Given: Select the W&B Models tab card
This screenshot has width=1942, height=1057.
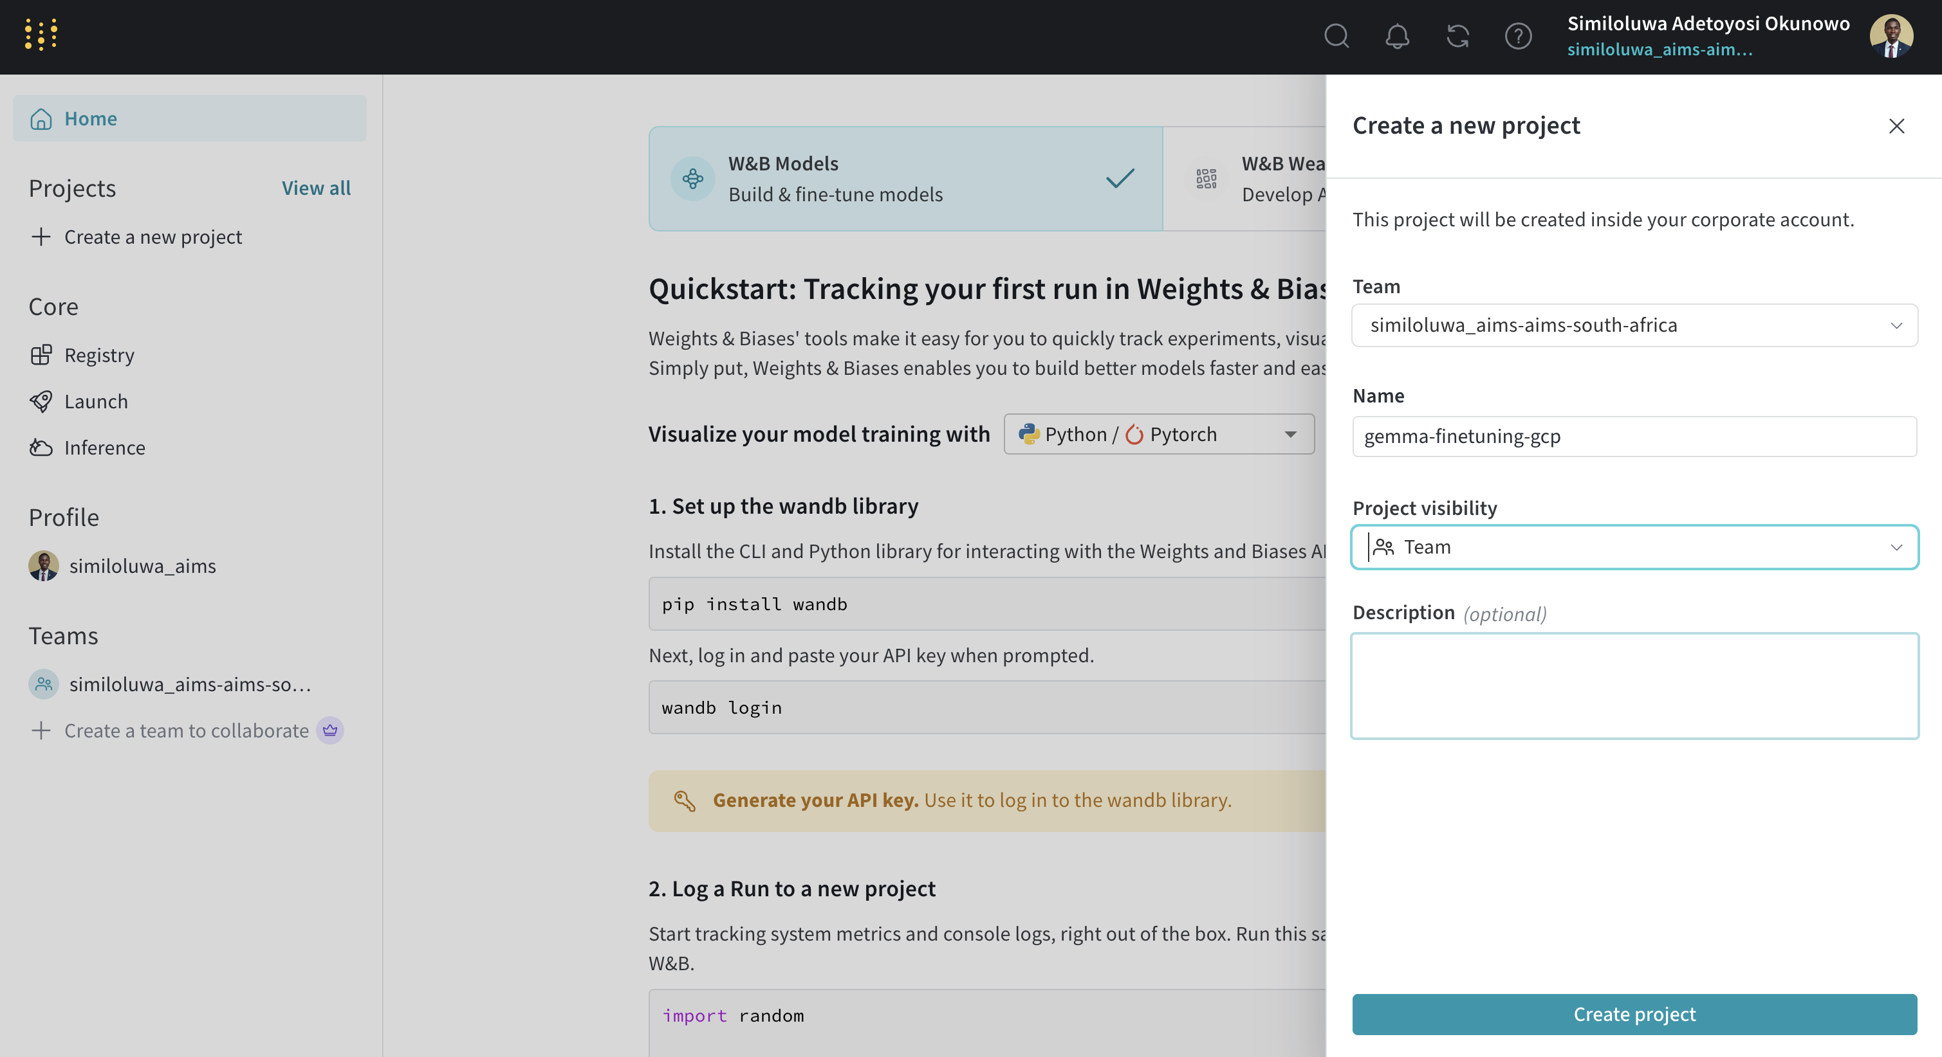Looking at the screenshot, I should [905, 179].
